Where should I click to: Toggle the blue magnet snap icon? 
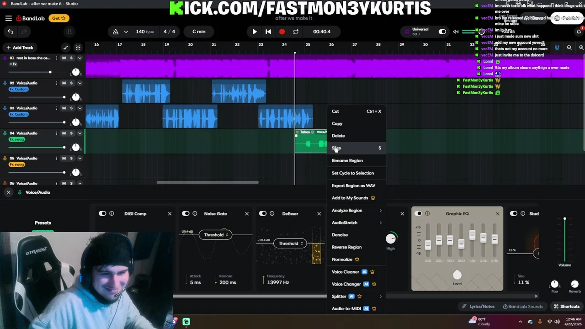click(557, 48)
